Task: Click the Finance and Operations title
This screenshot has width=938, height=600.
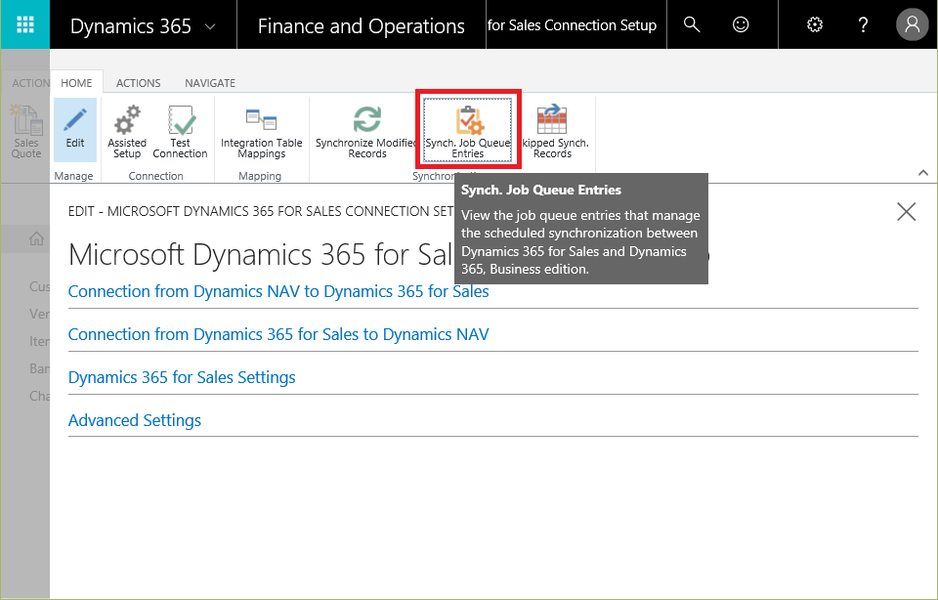Action: [x=362, y=26]
